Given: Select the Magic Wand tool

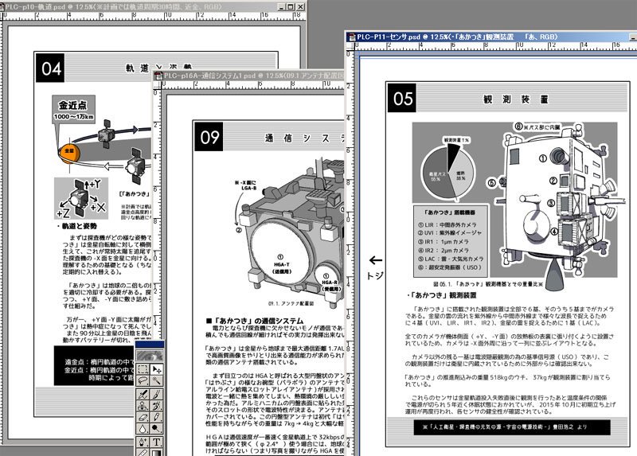Looking at the screenshot, I should pos(157,381).
